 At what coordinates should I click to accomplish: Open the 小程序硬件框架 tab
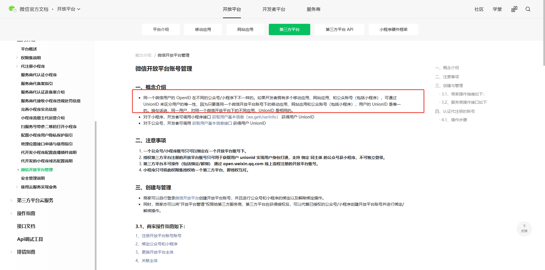(x=393, y=29)
